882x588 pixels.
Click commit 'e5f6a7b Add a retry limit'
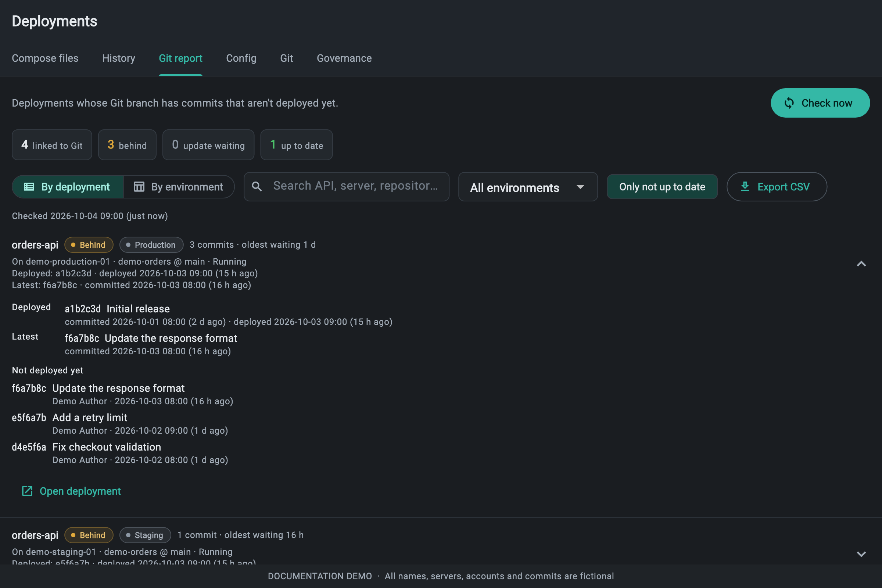69,417
